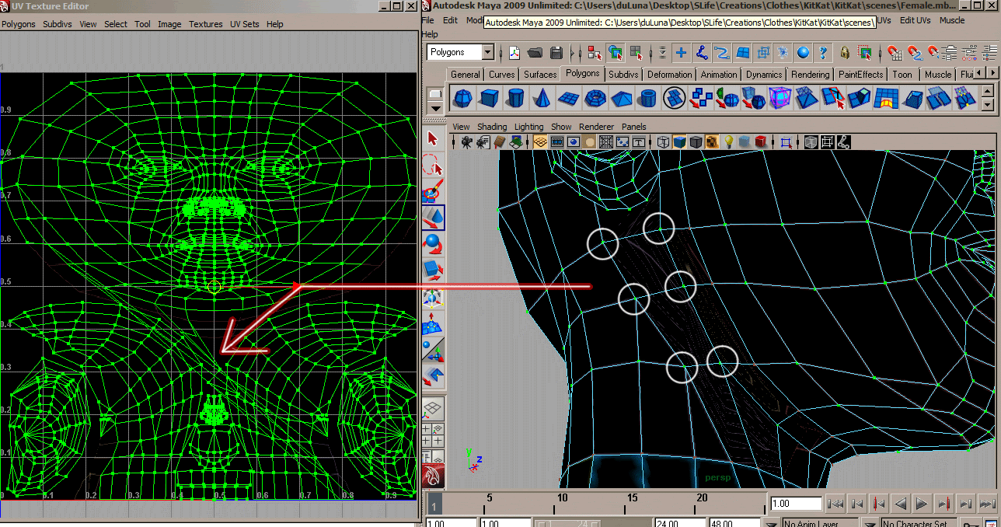Click the current frame input field
1001x527 pixels.
click(x=796, y=504)
